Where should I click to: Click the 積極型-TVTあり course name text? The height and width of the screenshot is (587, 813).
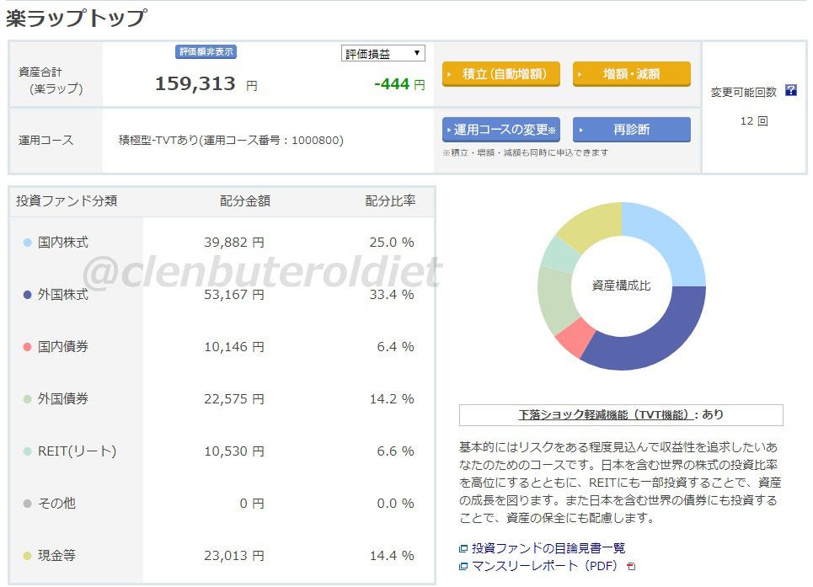coord(231,141)
